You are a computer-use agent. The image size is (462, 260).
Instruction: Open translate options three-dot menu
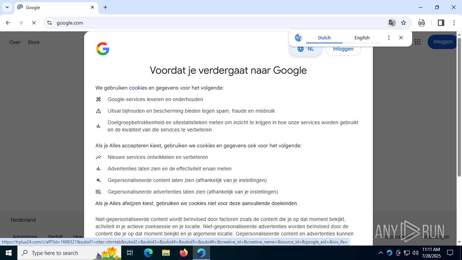389,38
